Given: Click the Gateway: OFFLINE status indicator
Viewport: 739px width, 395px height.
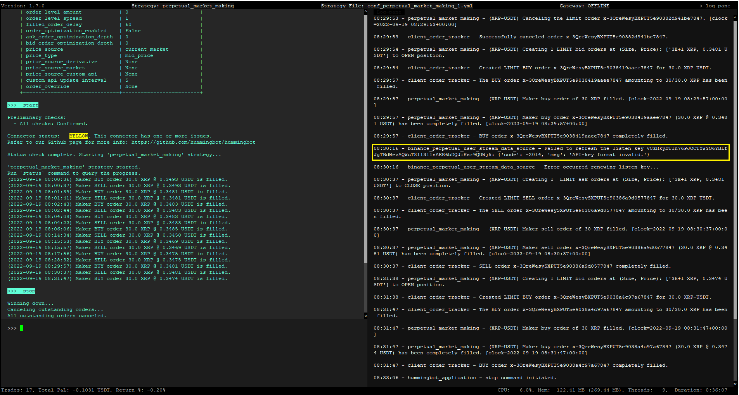Looking at the screenshot, I should 585,5.
